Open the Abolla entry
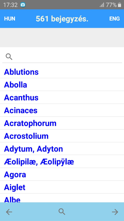Image resolution: width=124 pixels, height=221 pixels. point(62,85)
